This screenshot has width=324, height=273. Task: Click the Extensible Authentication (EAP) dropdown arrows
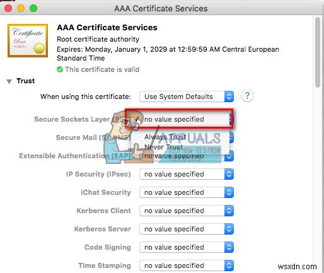point(229,156)
